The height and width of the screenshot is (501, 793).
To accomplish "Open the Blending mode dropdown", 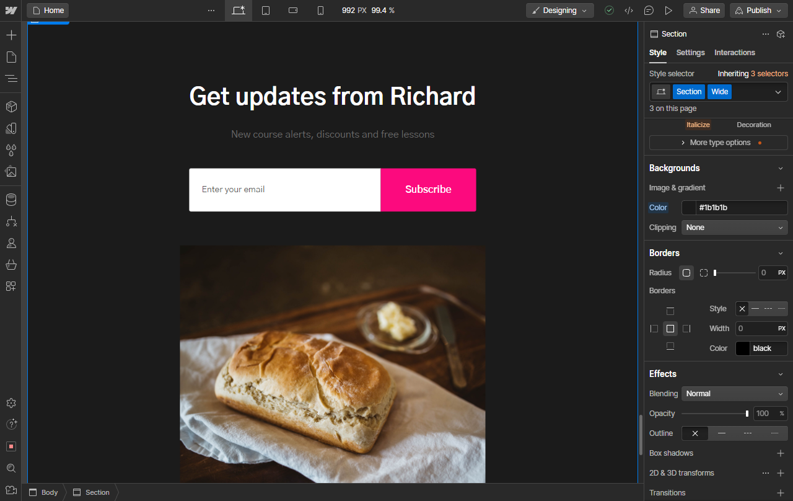I will [x=735, y=394].
